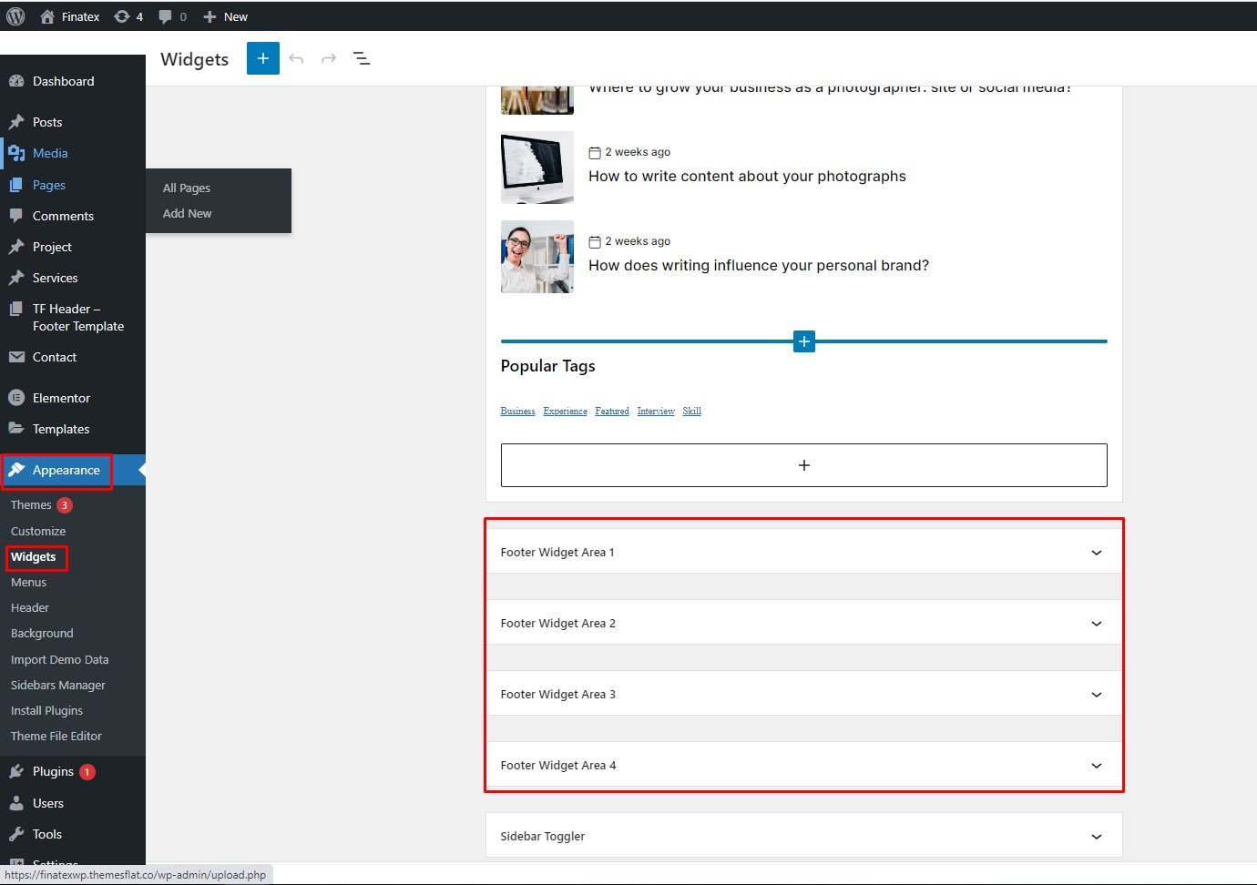Click the Plugins update badge 1
Screen dimensions: 1257x885
pos(87,772)
